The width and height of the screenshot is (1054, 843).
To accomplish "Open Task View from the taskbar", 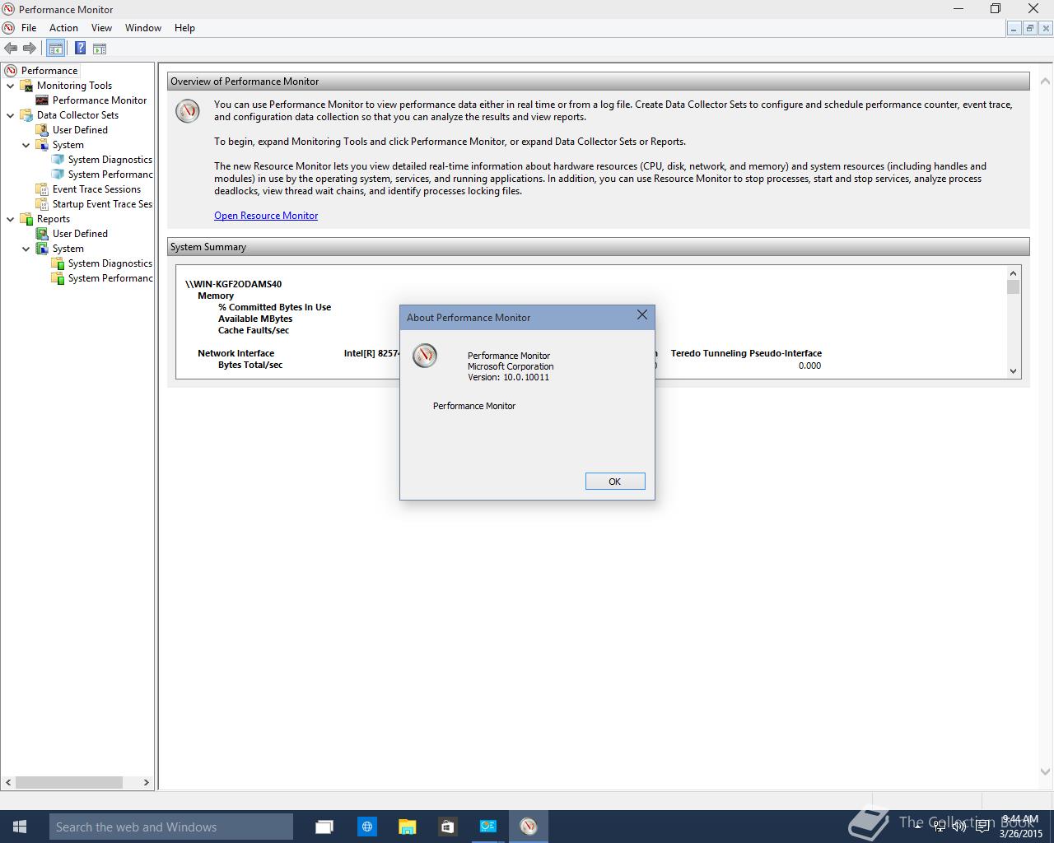I will [x=324, y=827].
